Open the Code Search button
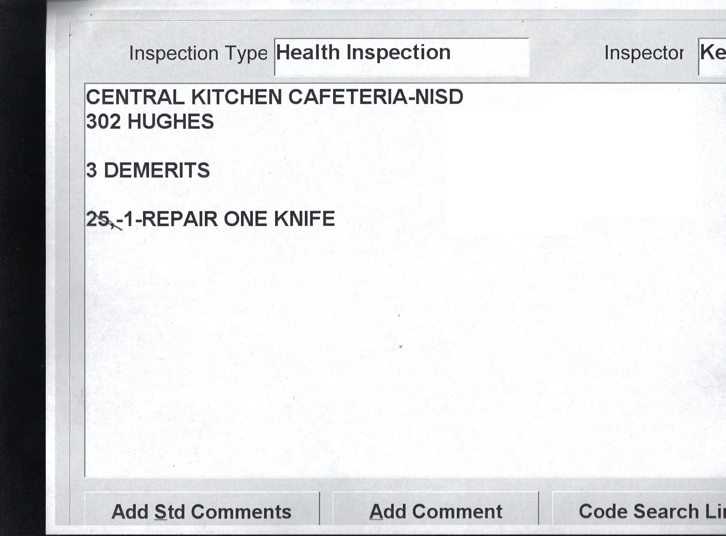The image size is (726, 536). [x=648, y=511]
